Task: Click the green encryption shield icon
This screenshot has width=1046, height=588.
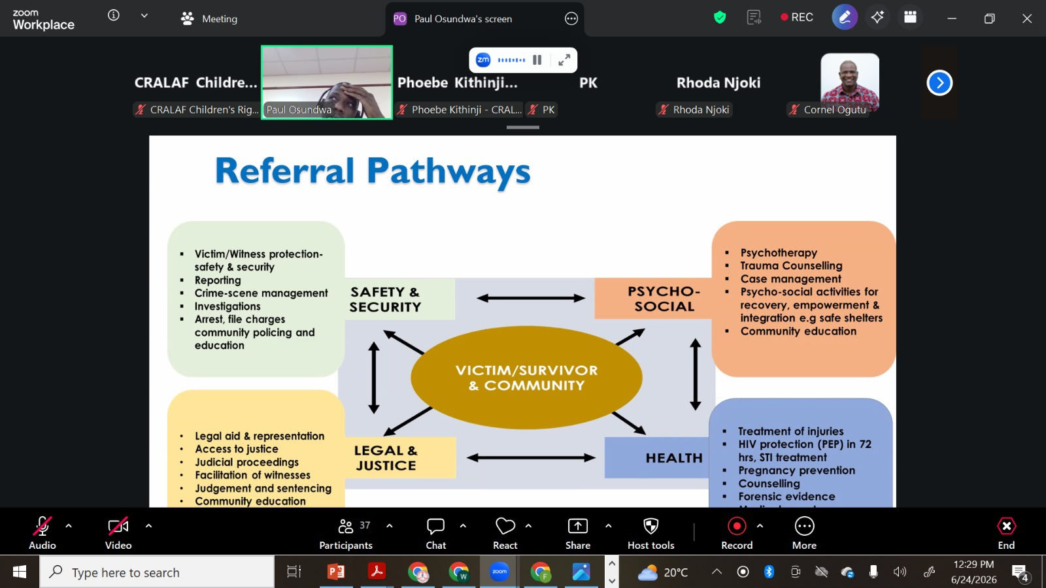Action: pos(720,18)
